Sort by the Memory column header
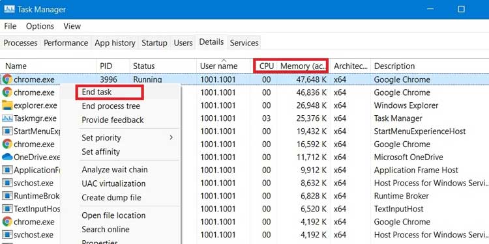Viewport: 489px width, 244px height. (x=303, y=66)
